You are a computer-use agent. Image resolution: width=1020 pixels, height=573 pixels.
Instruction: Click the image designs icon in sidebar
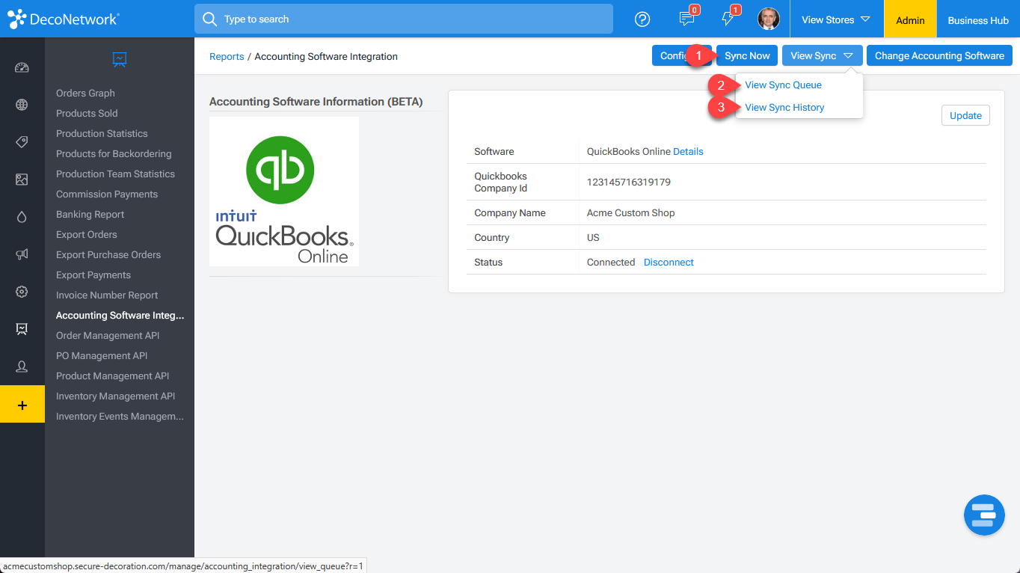(x=22, y=180)
